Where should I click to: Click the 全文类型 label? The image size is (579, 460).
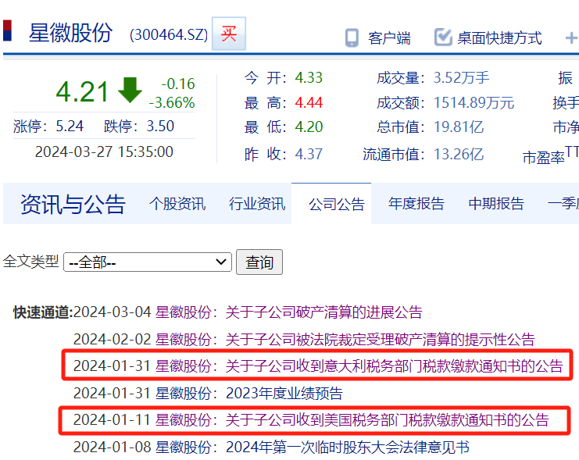click(x=31, y=262)
